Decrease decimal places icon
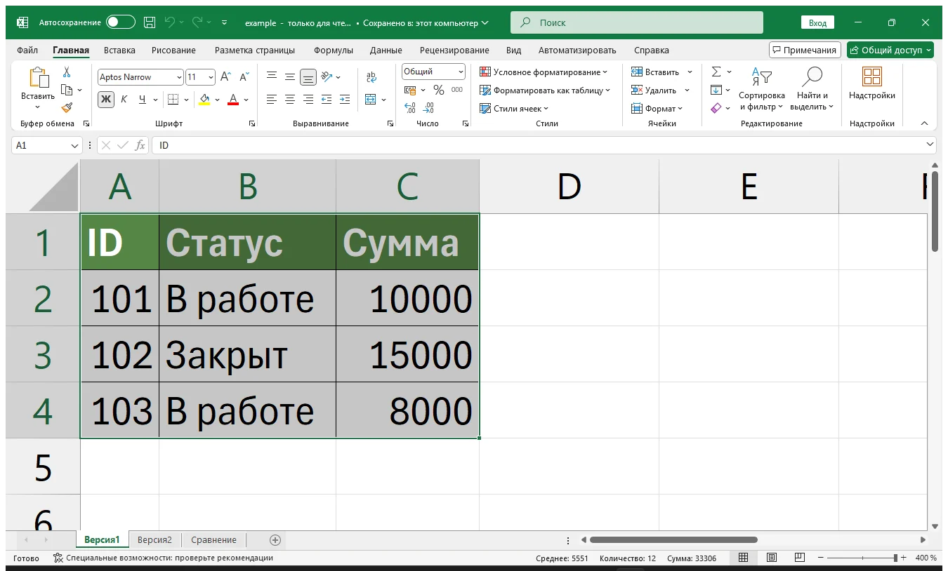Image resolution: width=948 pixels, height=571 pixels. point(429,108)
